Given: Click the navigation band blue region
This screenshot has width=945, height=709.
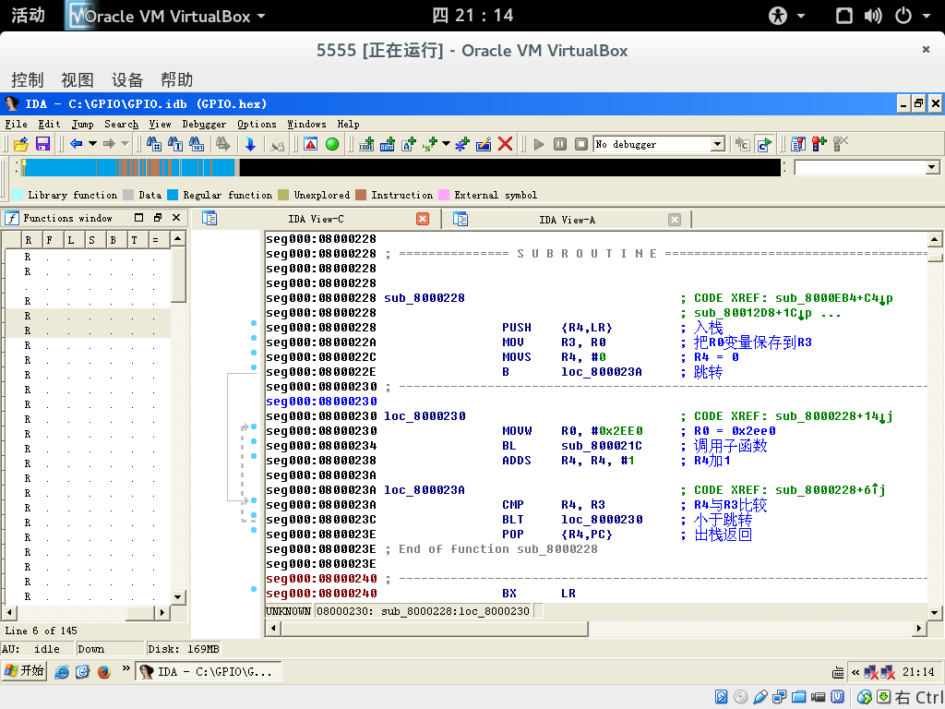Looking at the screenshot, I should click(x=60, y=168).
